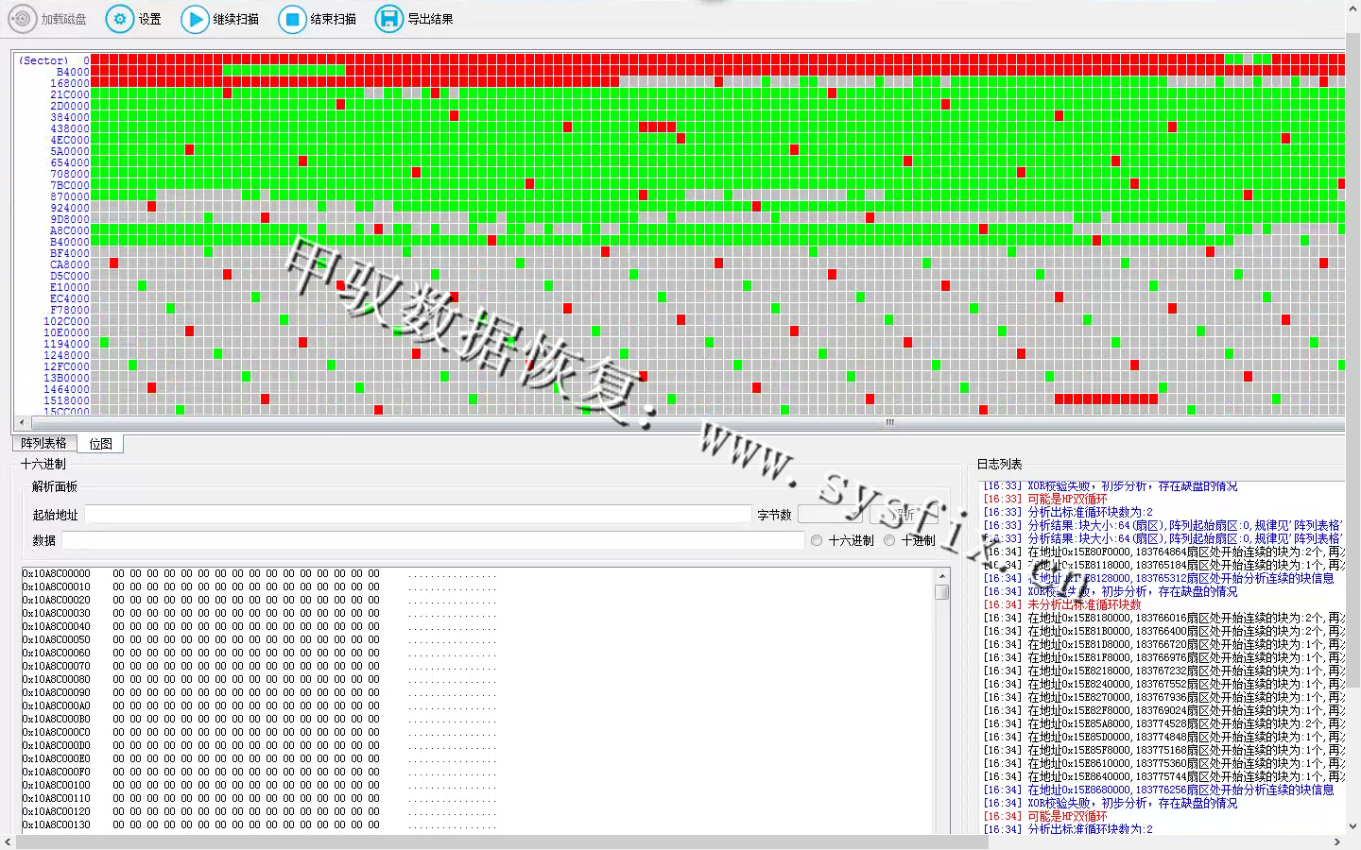Click the hex view vertical scrollbar thumb
The image size is (1361, 850).
coord(941,592)
